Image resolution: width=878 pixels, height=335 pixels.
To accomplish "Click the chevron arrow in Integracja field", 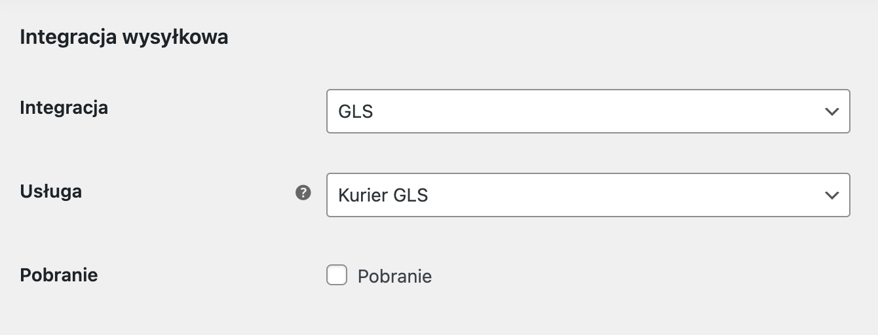I will pos(831,111).
